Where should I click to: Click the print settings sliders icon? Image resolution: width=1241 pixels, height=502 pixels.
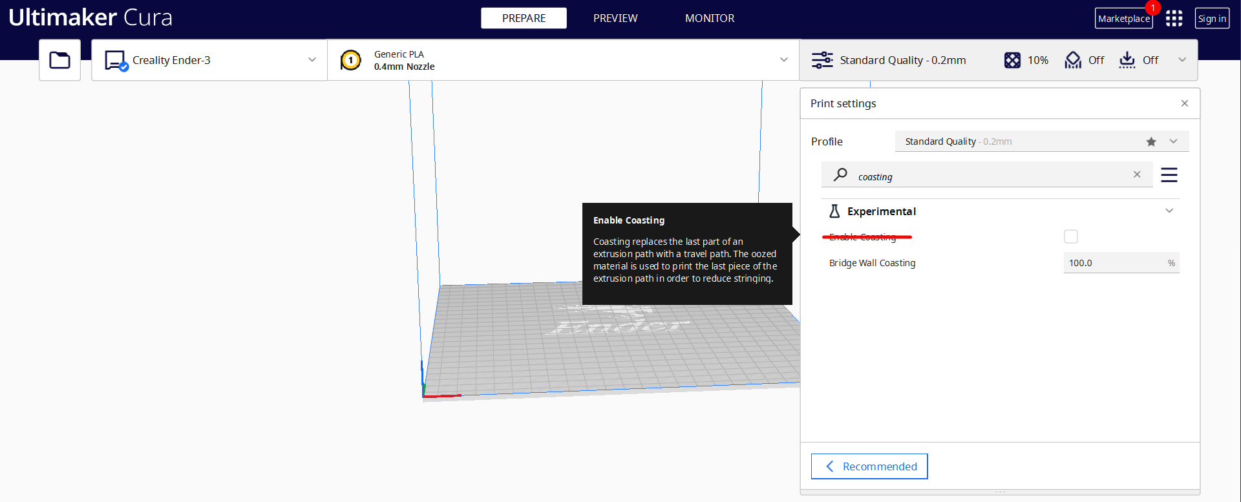[822, 60]
